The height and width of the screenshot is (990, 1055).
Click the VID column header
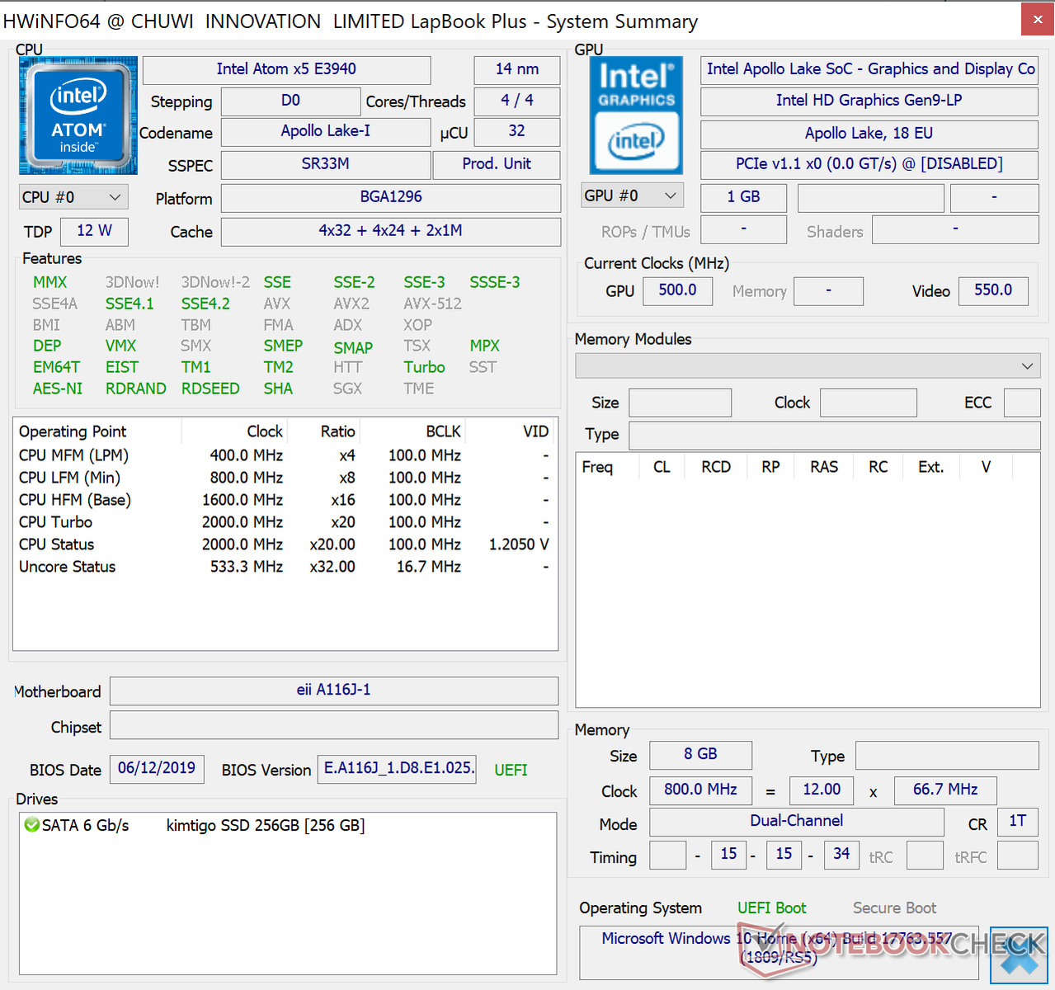[511, 431]
